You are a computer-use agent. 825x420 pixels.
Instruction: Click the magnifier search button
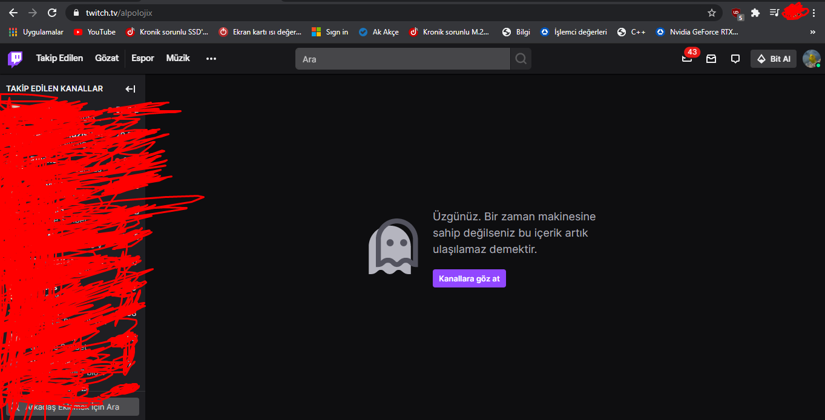pos(521,59)
